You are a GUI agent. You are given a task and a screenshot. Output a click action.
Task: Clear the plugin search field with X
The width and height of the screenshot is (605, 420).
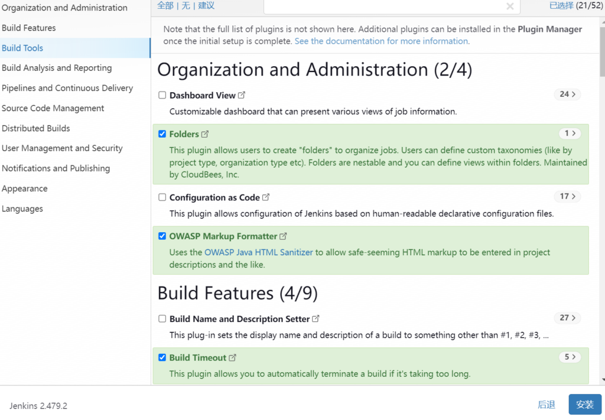(510, 6)
